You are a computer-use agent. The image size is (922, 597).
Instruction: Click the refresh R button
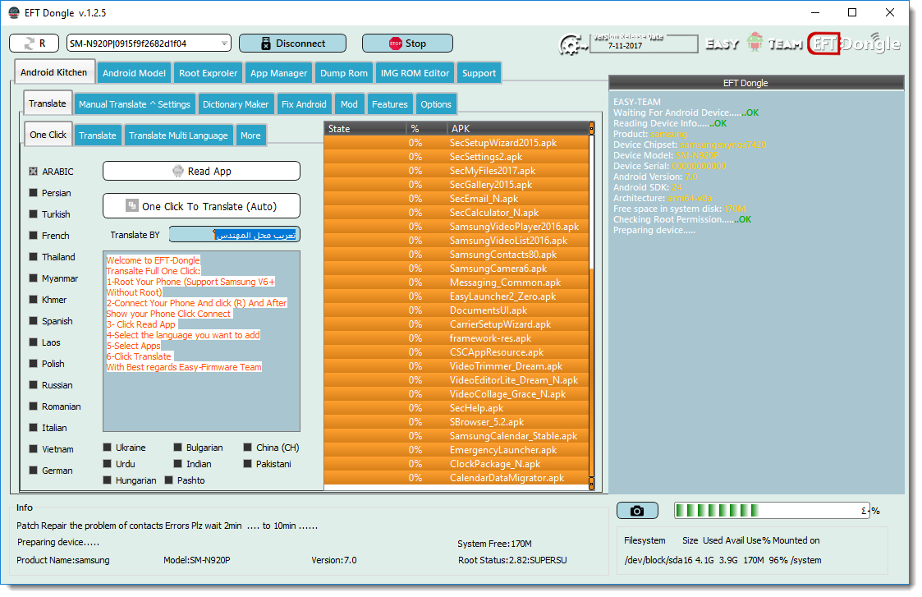tap(34, 44)
